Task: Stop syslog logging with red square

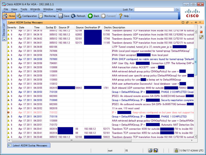Action: click(x=201, y=32)
